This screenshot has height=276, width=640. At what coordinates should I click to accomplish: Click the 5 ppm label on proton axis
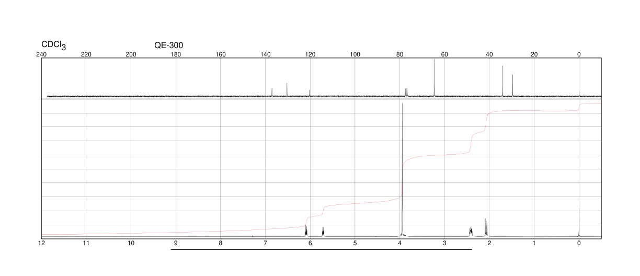point(355,243)
